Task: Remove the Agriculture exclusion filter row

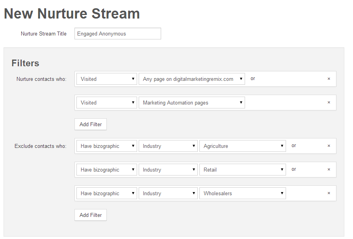Action: tap(329, 146)
